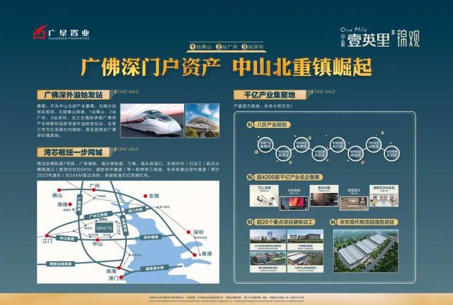Click the 试验区 industry zone circle
The height and width of the screenshot is (305, 453).
(373, 145)
